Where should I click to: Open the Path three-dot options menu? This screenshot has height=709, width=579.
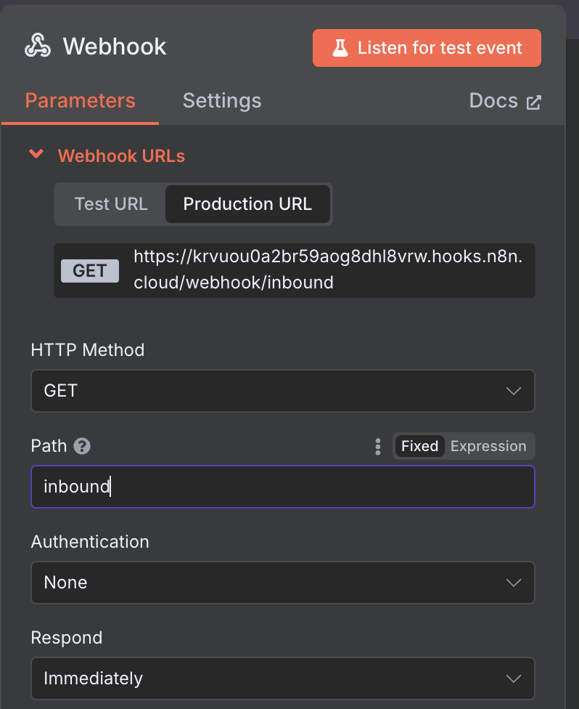pyautogui.click(x=378, y=446)
